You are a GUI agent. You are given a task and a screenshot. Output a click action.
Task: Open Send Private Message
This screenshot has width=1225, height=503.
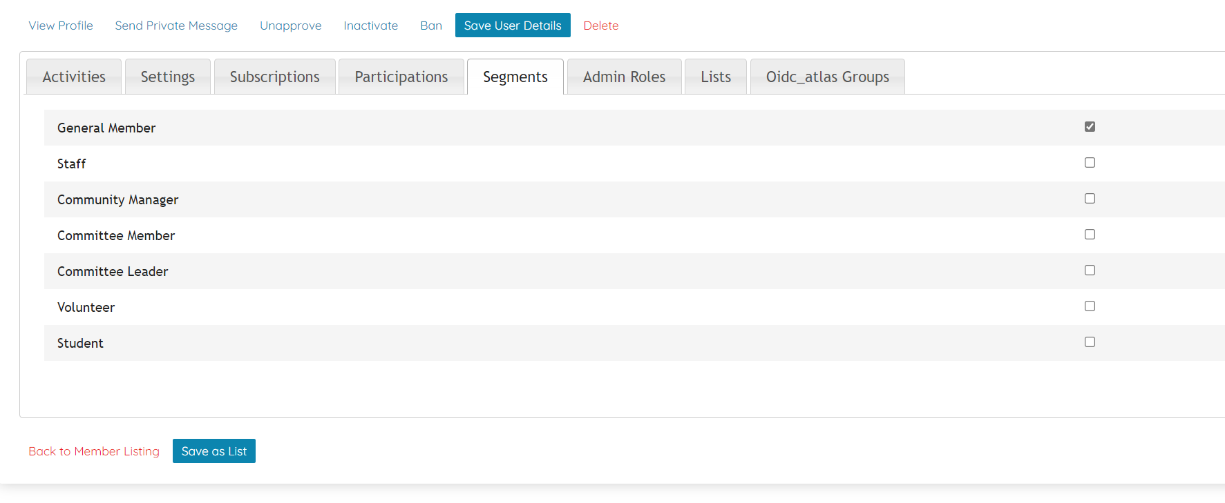coord(176,26)
